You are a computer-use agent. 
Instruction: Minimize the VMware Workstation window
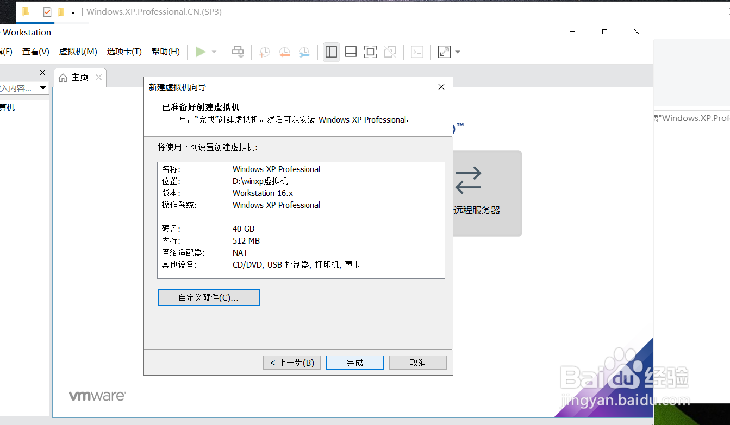(x=572, y=32)
